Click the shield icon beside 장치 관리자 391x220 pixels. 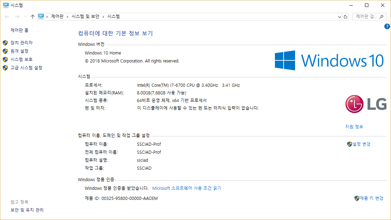tap(5, 43)
